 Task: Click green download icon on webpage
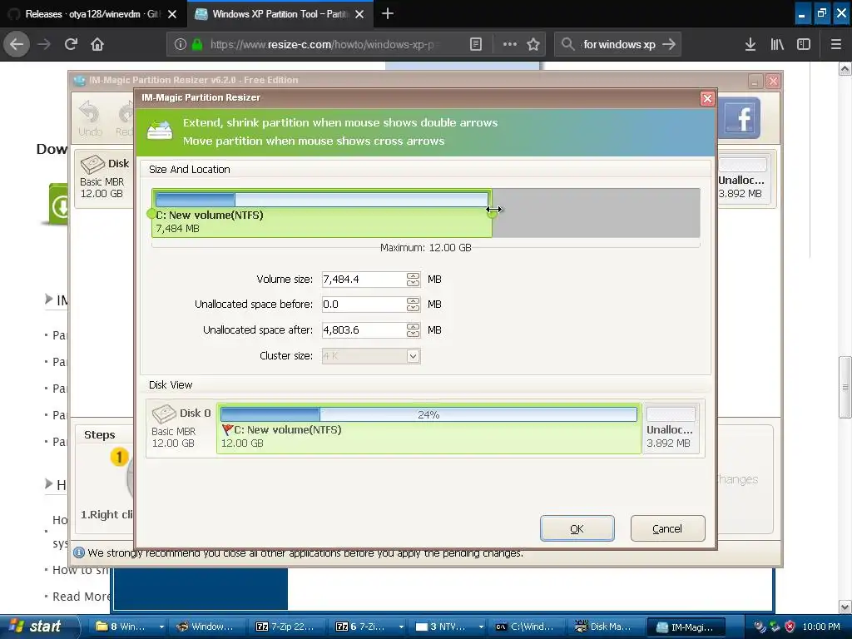tap(57, 205)
